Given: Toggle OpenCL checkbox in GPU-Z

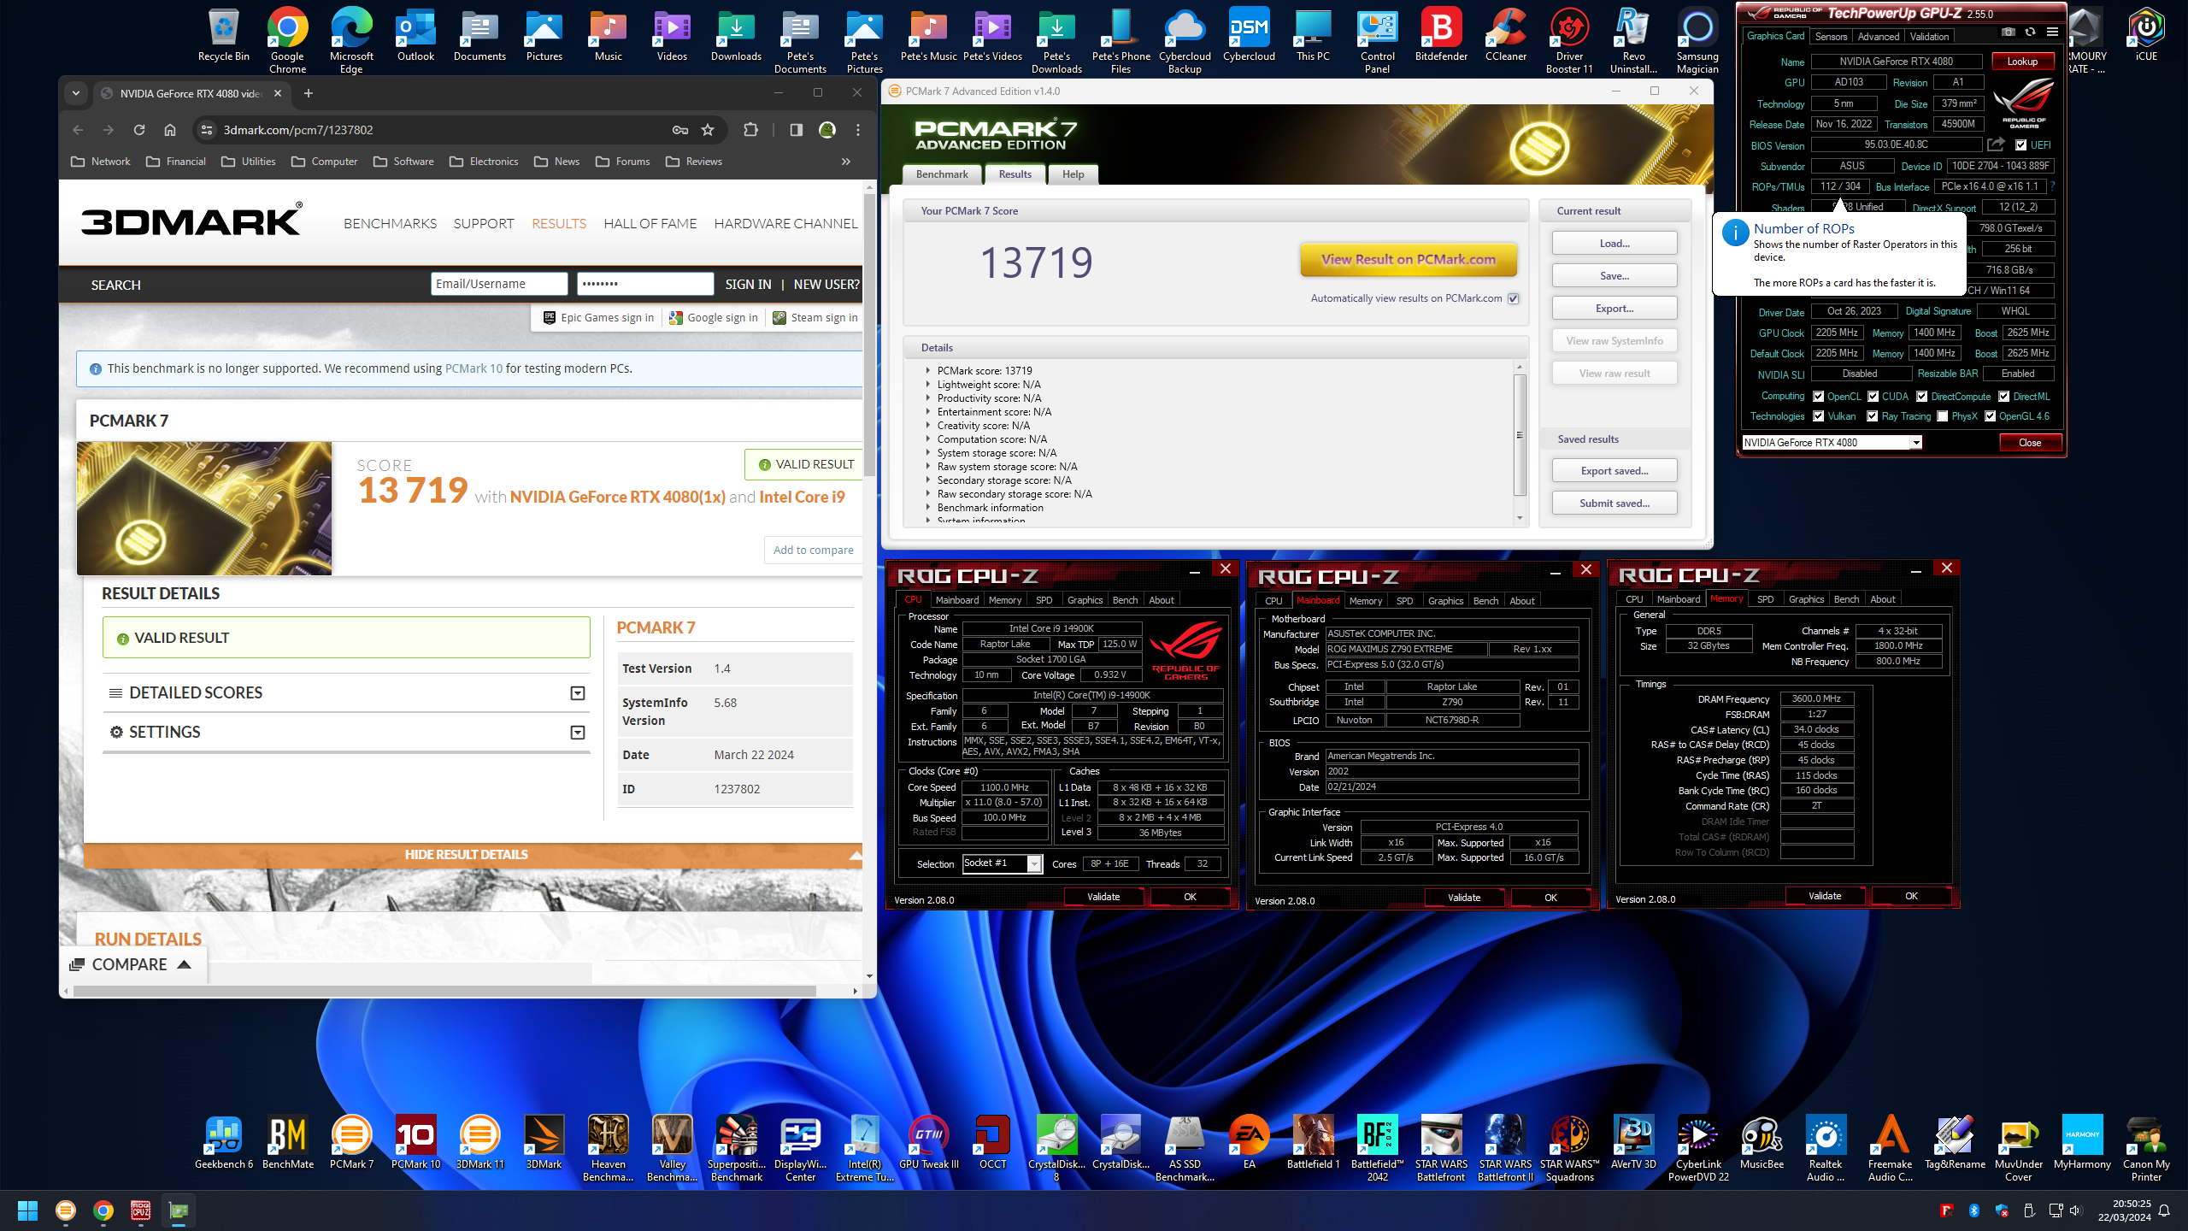Looking at the screenshot, I should pos(1819,397).
